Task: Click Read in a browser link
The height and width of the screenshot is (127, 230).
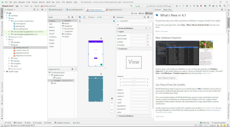Action: coord(162,31)
